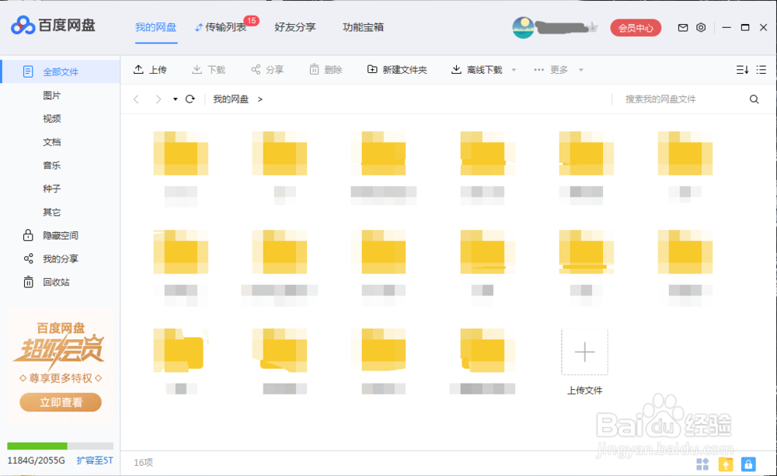Start an upload with the 上传 toolbar icon

click(x=150, y=69)
